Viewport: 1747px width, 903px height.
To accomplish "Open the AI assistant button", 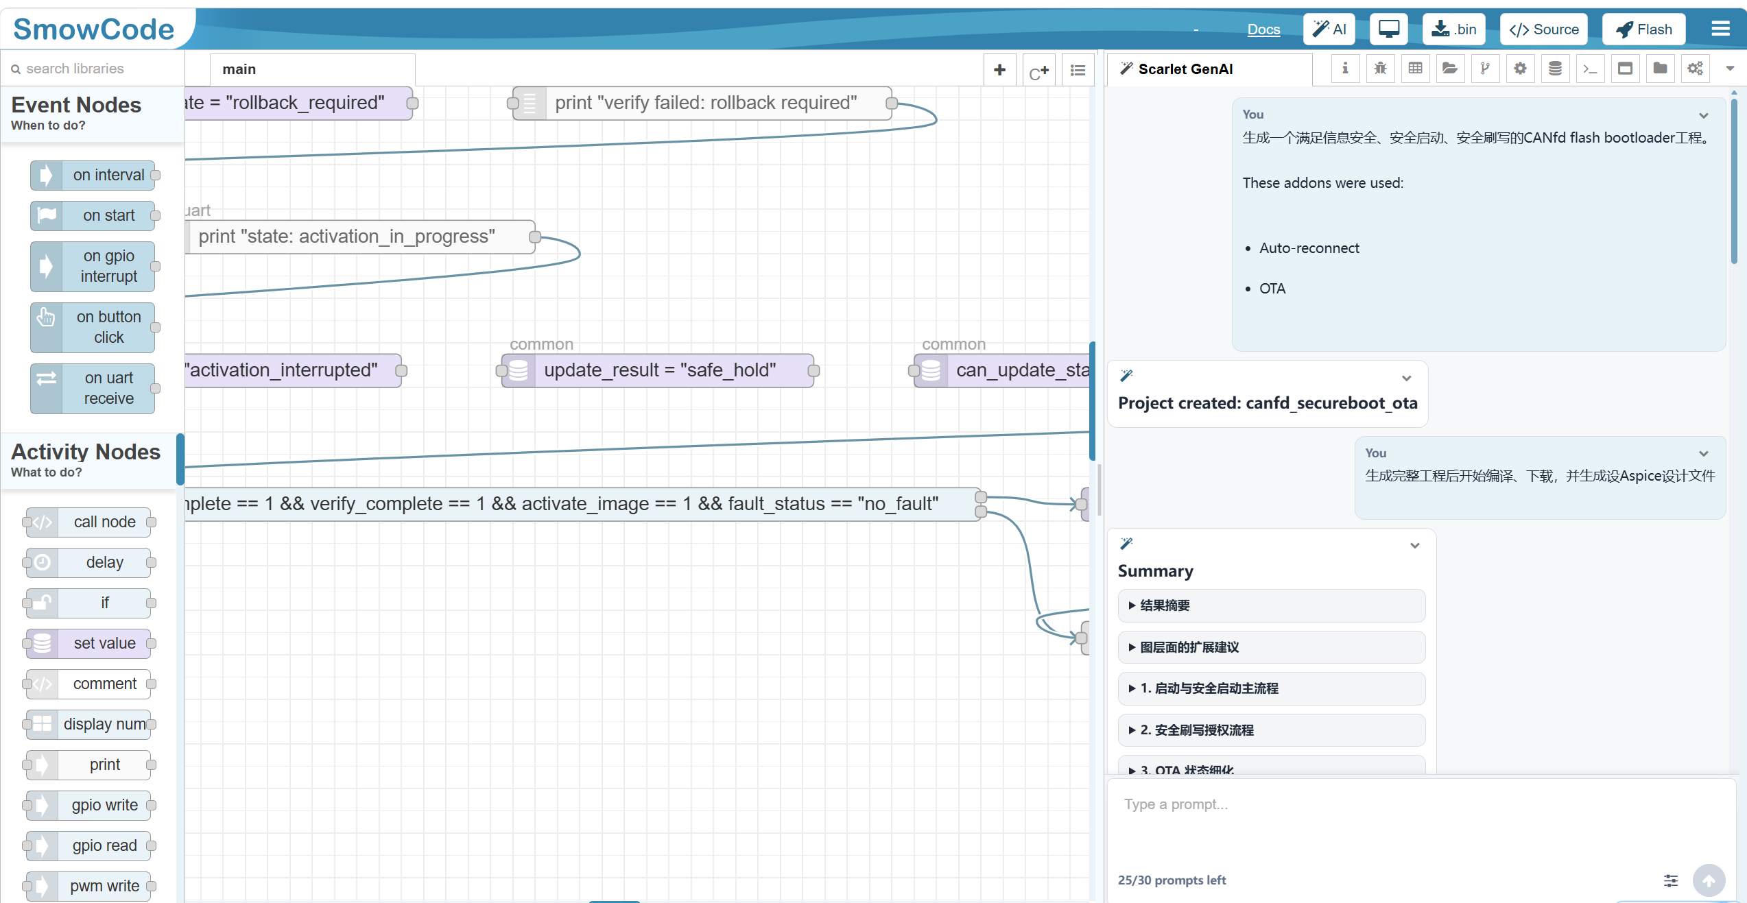I will tap(1329, 29).
